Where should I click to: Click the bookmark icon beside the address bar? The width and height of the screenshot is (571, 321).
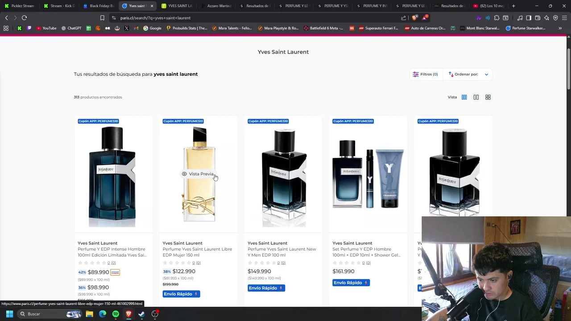102,18
